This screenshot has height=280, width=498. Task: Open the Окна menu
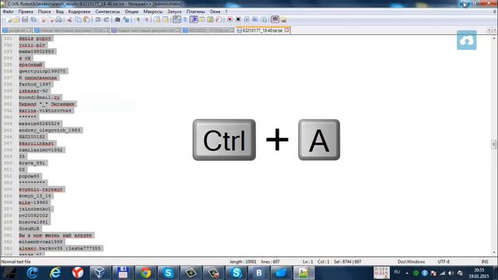click(x=215, y=12)
